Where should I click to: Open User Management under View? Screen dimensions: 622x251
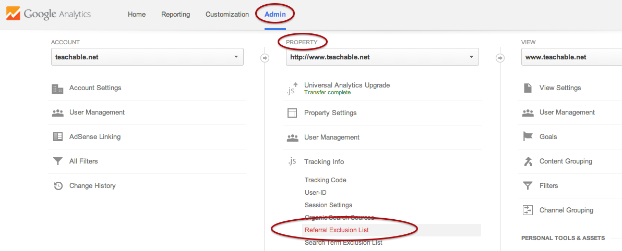(x=567, y=112)
